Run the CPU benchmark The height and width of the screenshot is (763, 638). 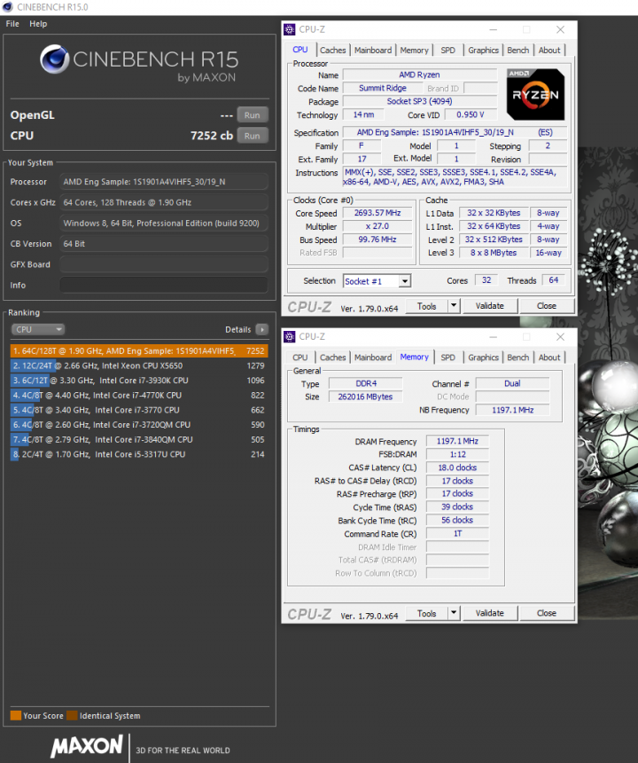click(253, 136)
